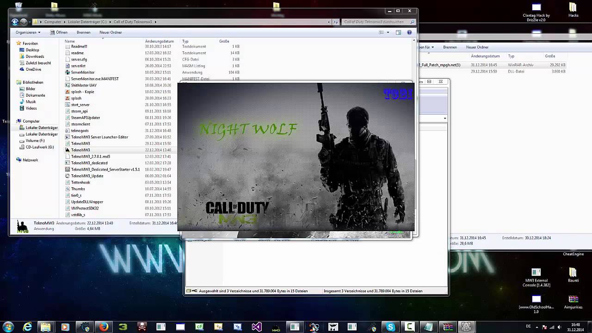The image size is (592, 333).
Task: Select the Aimjunkies desktop archive icon
Action: (573, 302)
